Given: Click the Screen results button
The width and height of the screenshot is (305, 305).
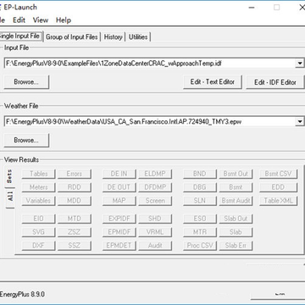Looking at the screenshot, I should [155, 201].
